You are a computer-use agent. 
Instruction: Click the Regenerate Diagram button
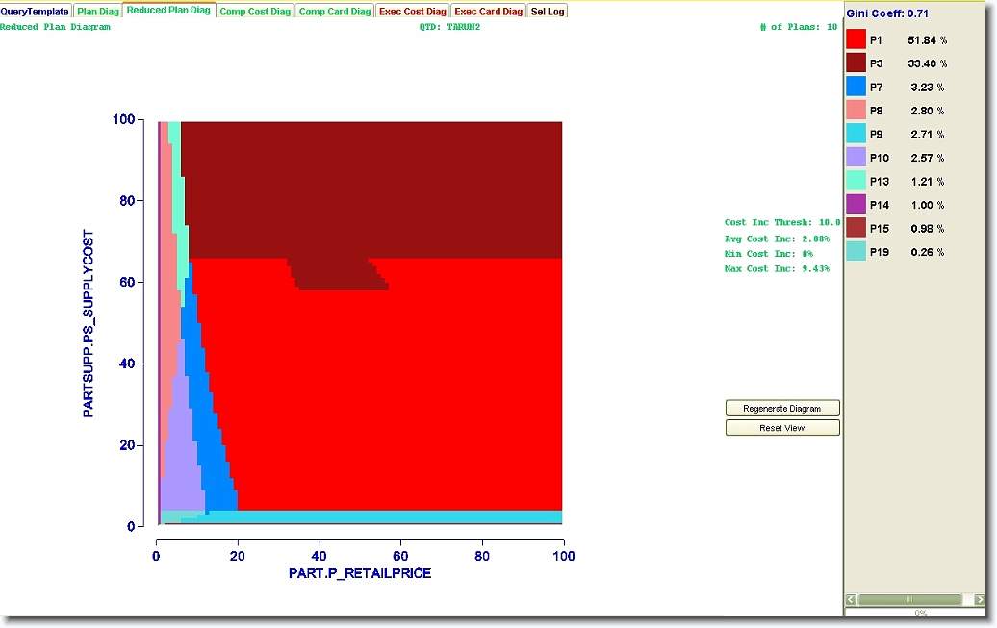[x=782, y=408]
